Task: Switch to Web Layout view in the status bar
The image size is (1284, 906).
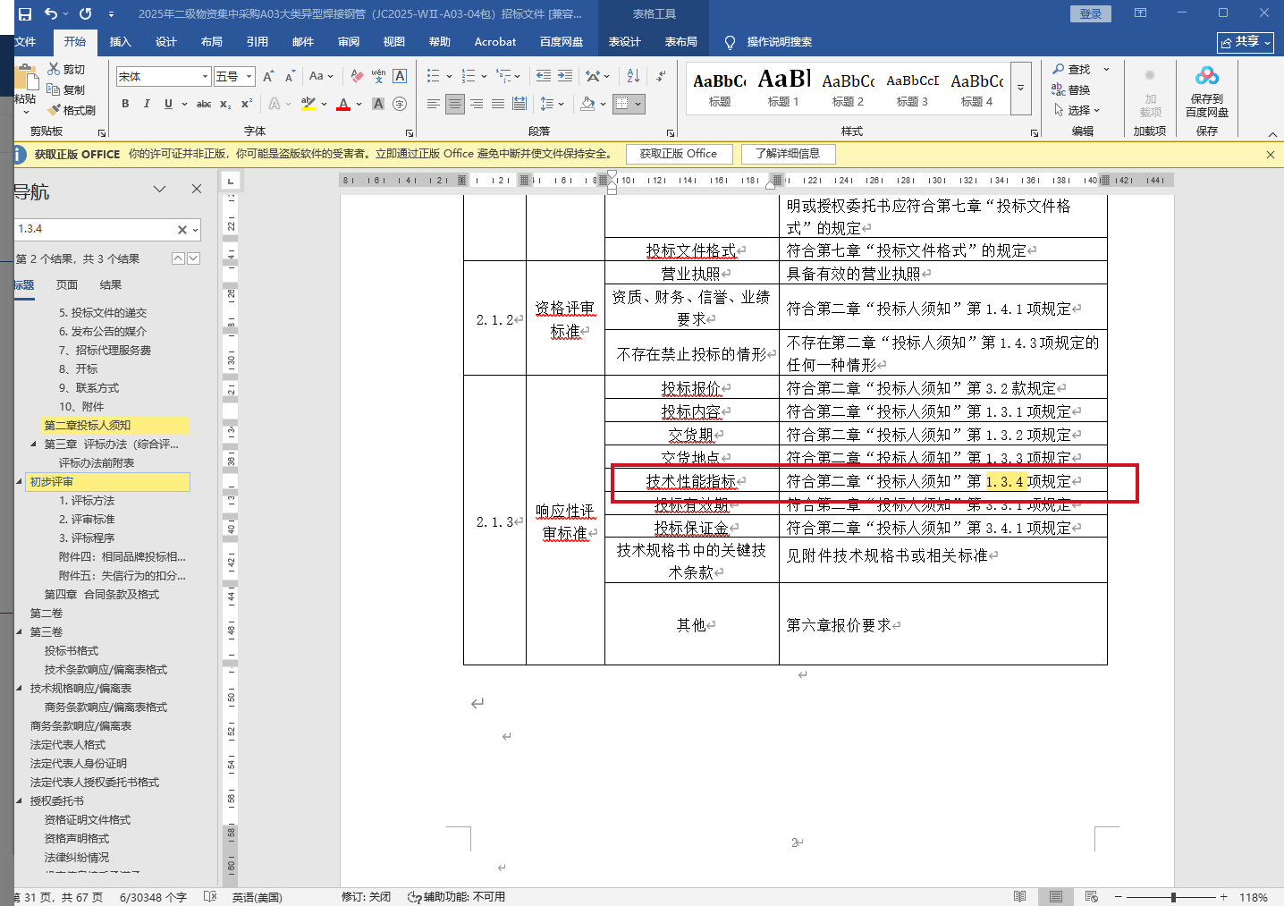Action: [x=1092, y=897]
